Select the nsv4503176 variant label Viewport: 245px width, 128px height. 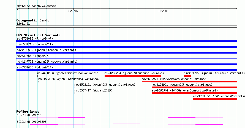pos(69,79)
